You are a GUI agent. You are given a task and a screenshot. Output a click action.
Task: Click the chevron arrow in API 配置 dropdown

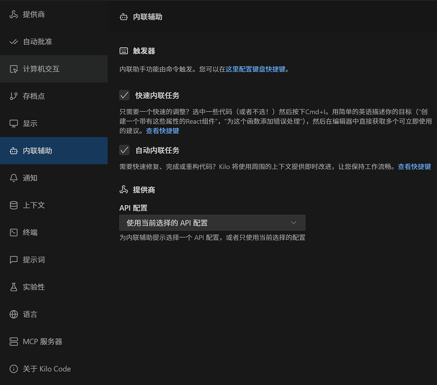pos(294,223)
